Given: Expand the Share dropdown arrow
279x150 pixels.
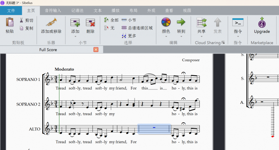Looking at the screenshot, I should 201,36.
